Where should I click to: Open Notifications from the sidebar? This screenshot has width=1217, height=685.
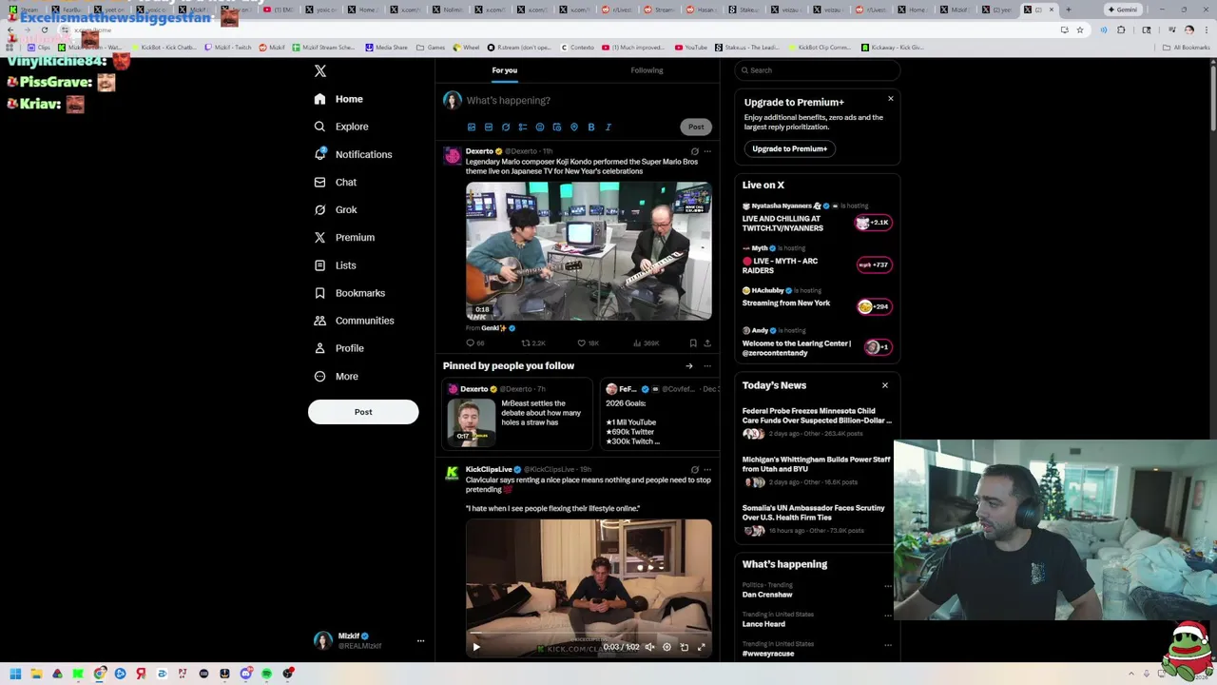coord(353,154)
